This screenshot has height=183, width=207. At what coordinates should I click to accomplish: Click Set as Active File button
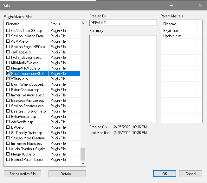[x=23, y=174]
